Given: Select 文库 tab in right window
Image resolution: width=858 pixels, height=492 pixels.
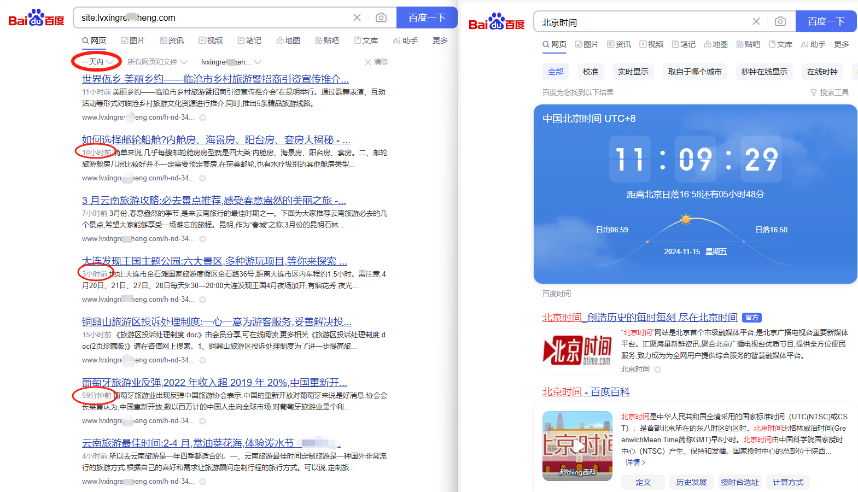Looking at the screenshot, I should tap(780, 44).
